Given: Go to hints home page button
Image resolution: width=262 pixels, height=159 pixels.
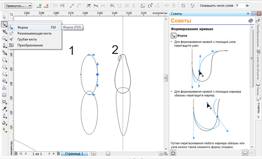Looking at the screenshot, I should (173, 152).
